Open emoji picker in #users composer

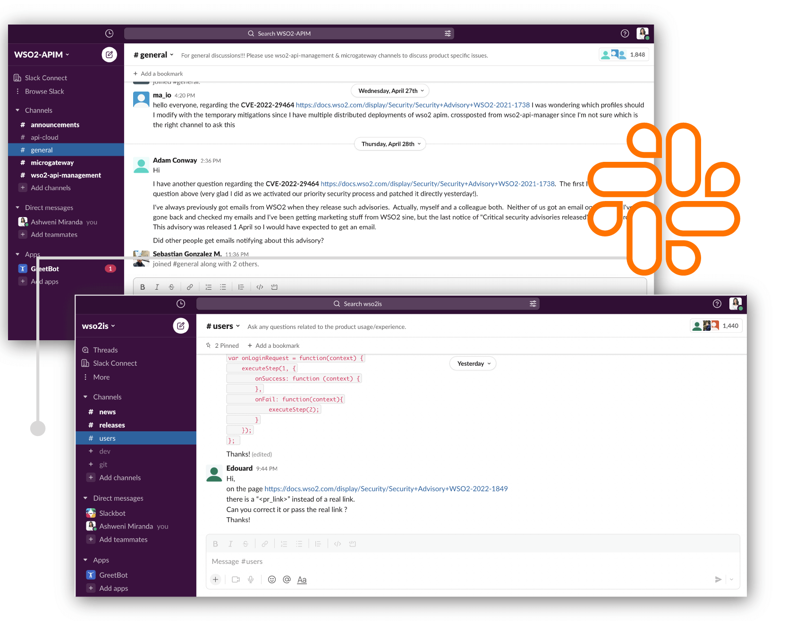(x=272, y=579)
